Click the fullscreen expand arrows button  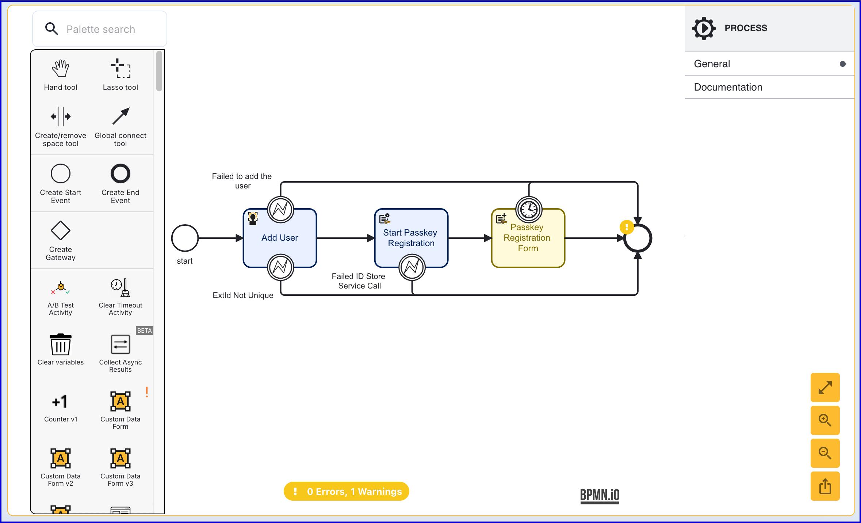point(825,388)
